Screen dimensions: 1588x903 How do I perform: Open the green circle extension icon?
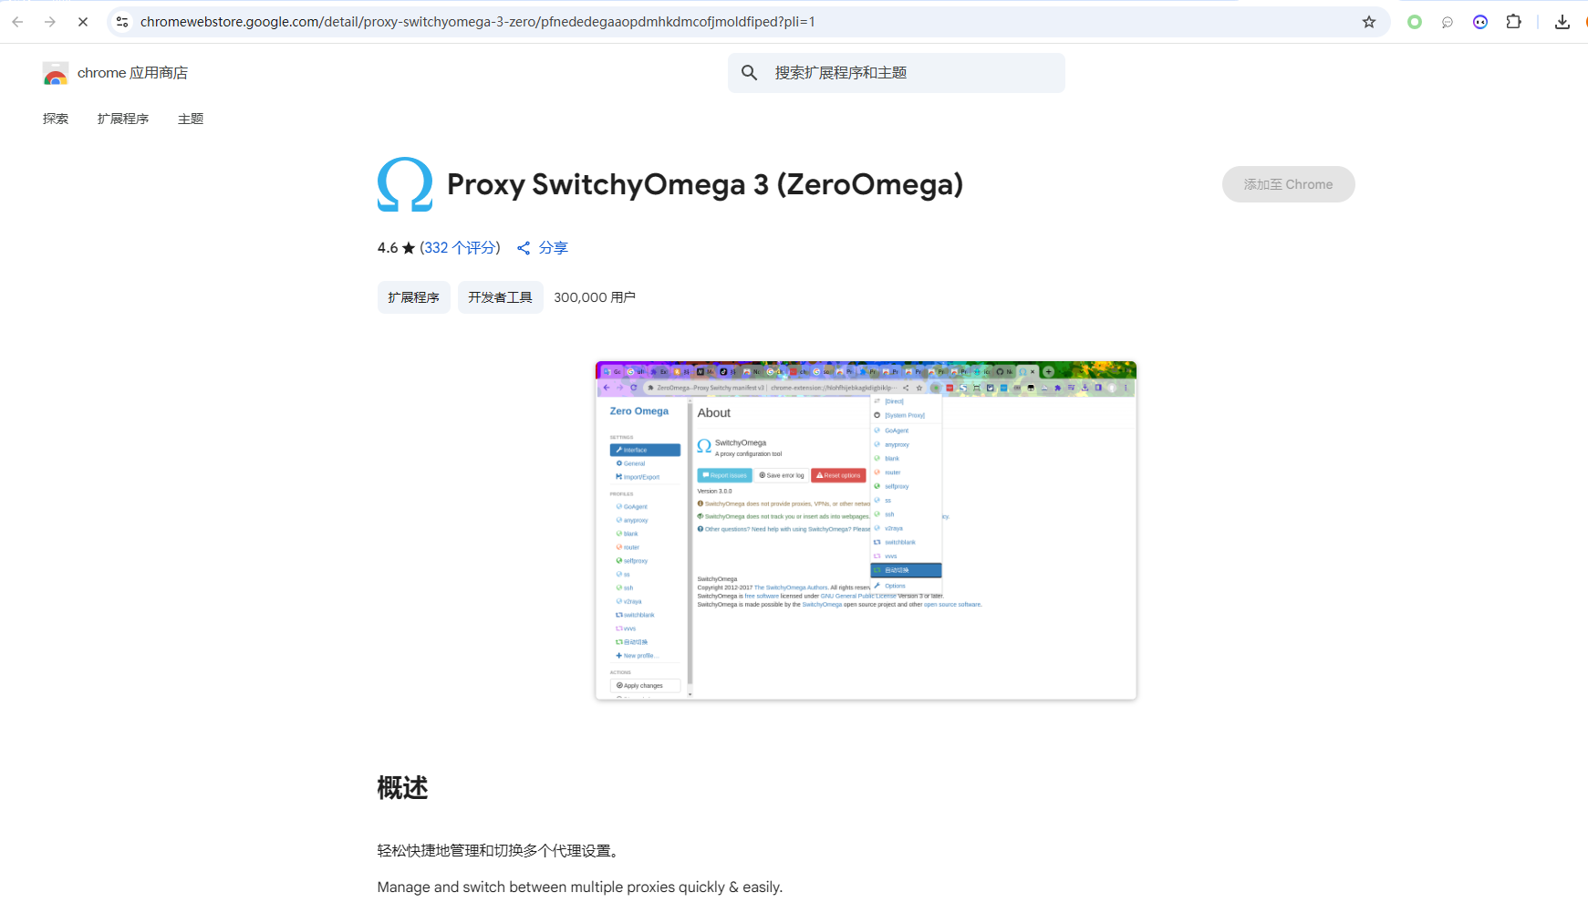coord(1415,22)
